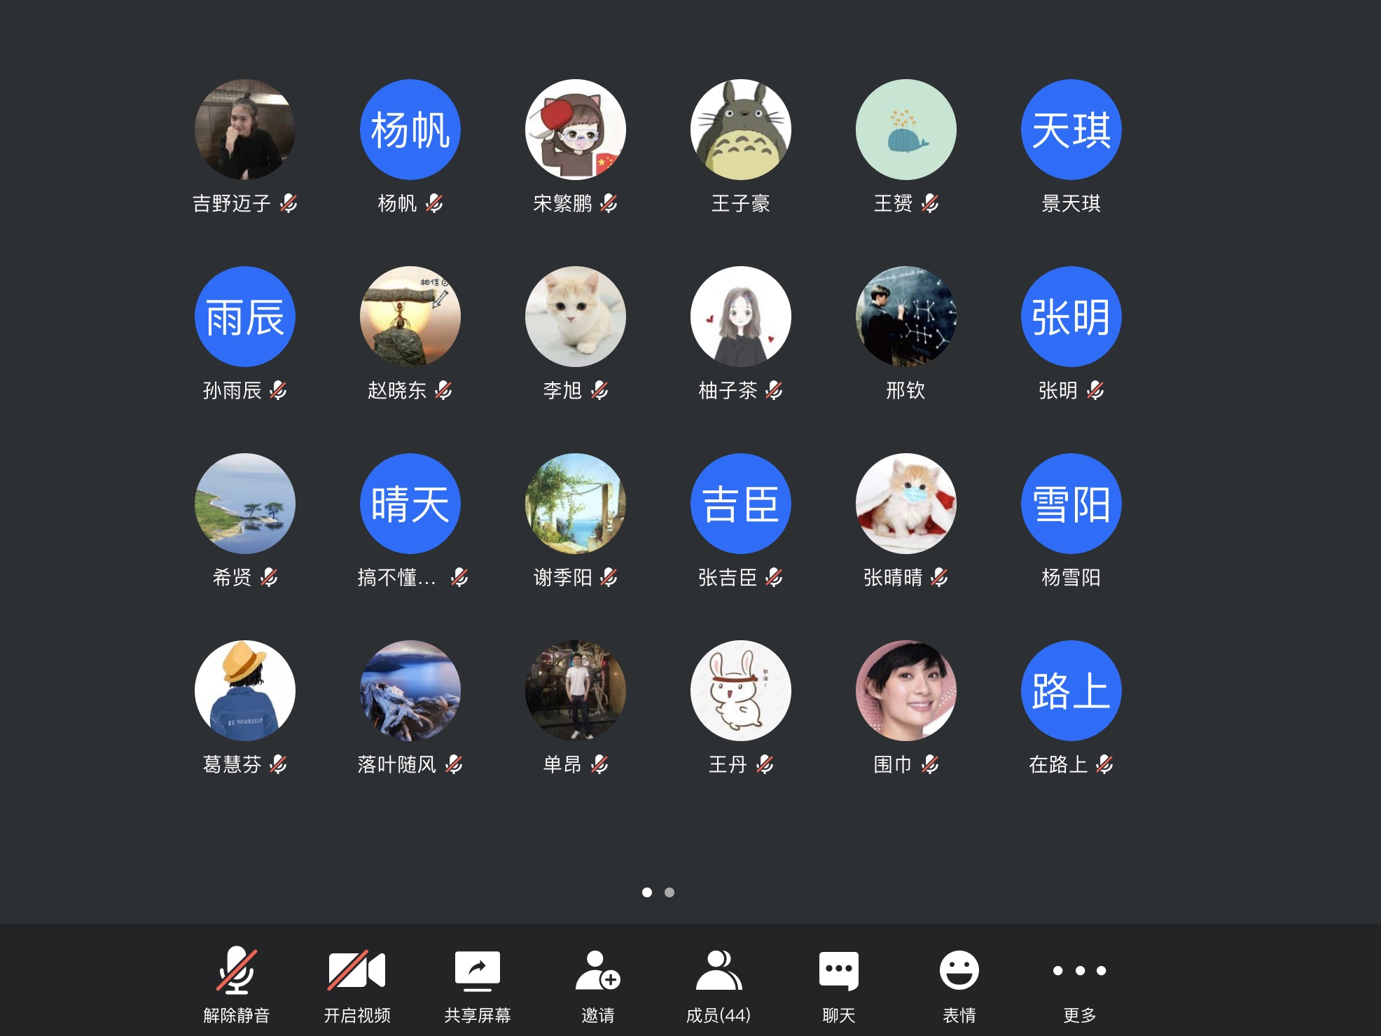Click the Totoro avatar of 王子豪
The width and height of the screenshot is (1381, 1036).
click(741, 130)
